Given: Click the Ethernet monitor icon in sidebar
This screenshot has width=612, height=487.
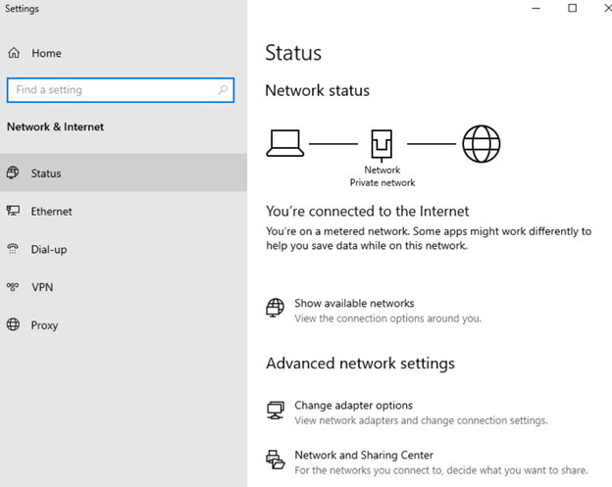Looking at the screenshot, I should point(13,211).
